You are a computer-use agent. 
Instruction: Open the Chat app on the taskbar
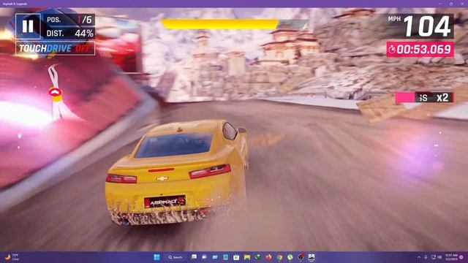(x=205, y=257)
